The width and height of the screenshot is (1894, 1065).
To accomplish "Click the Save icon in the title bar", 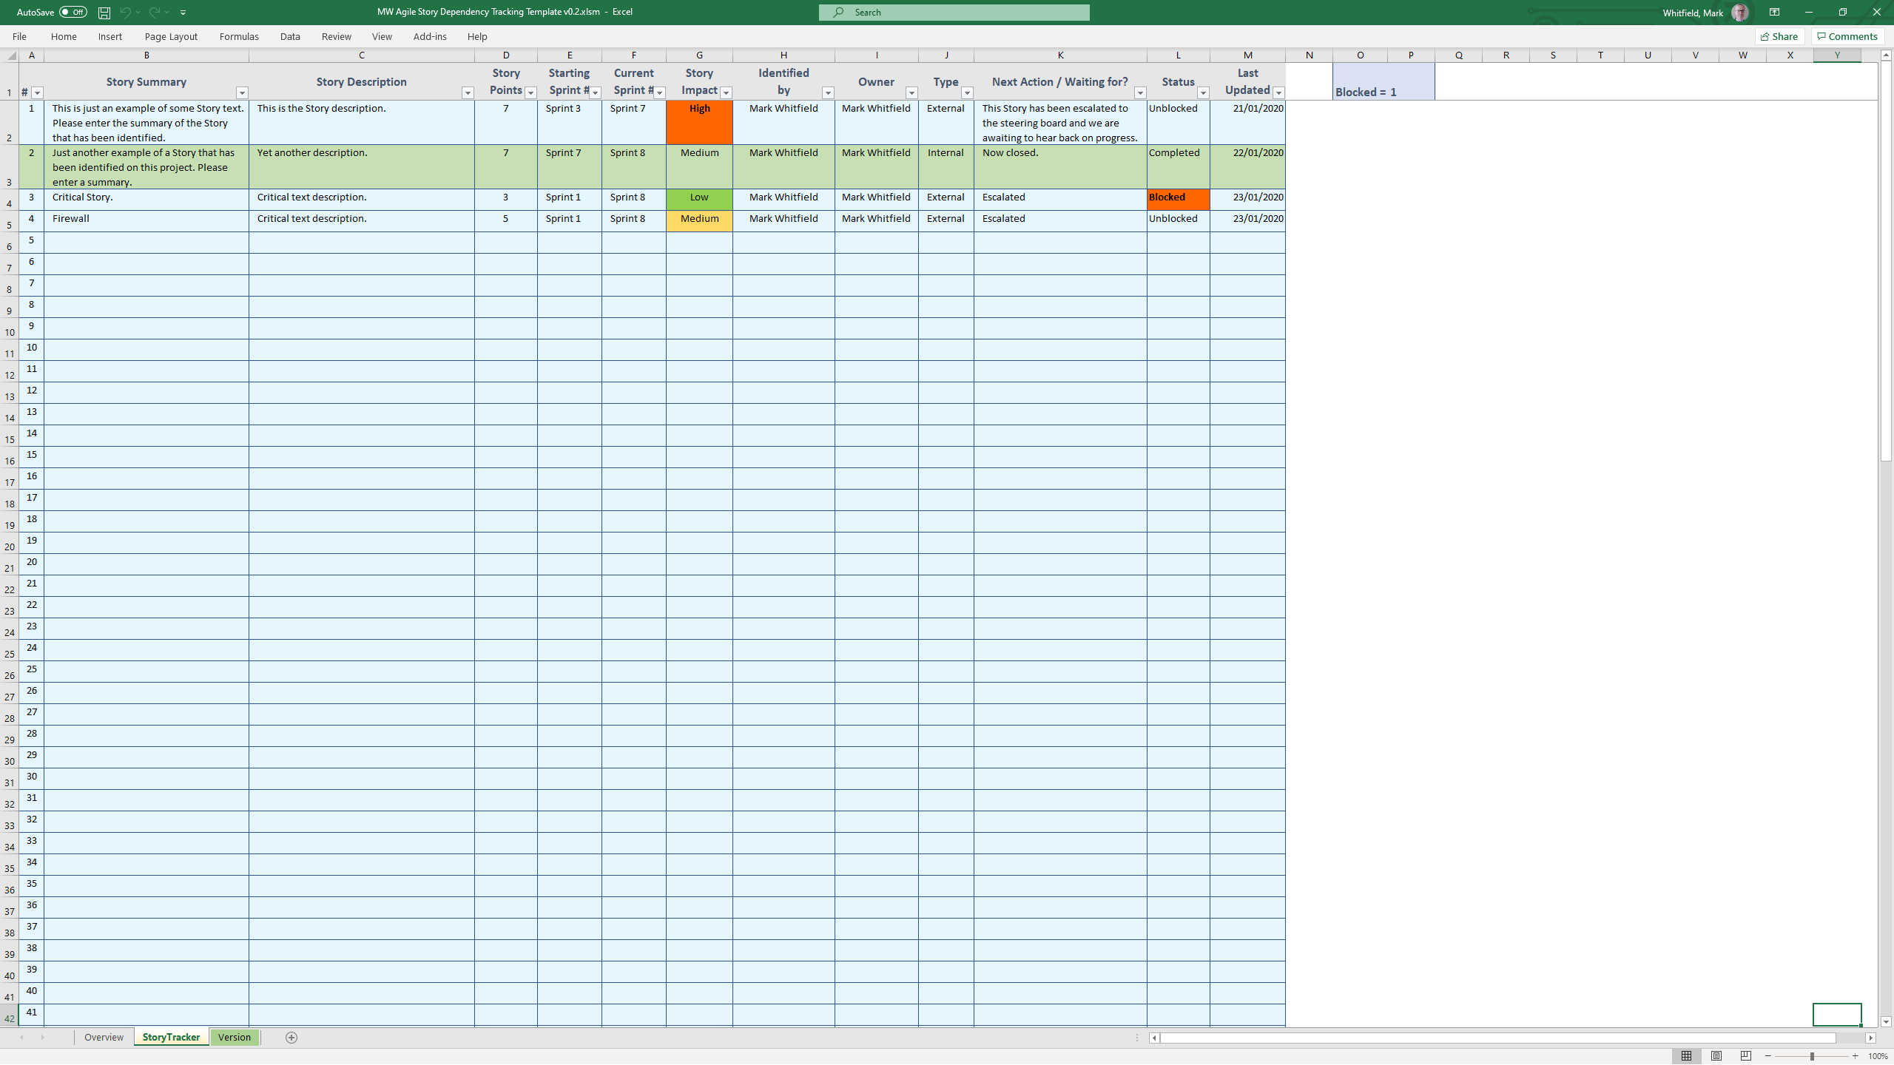I will [x=104, y=13].
